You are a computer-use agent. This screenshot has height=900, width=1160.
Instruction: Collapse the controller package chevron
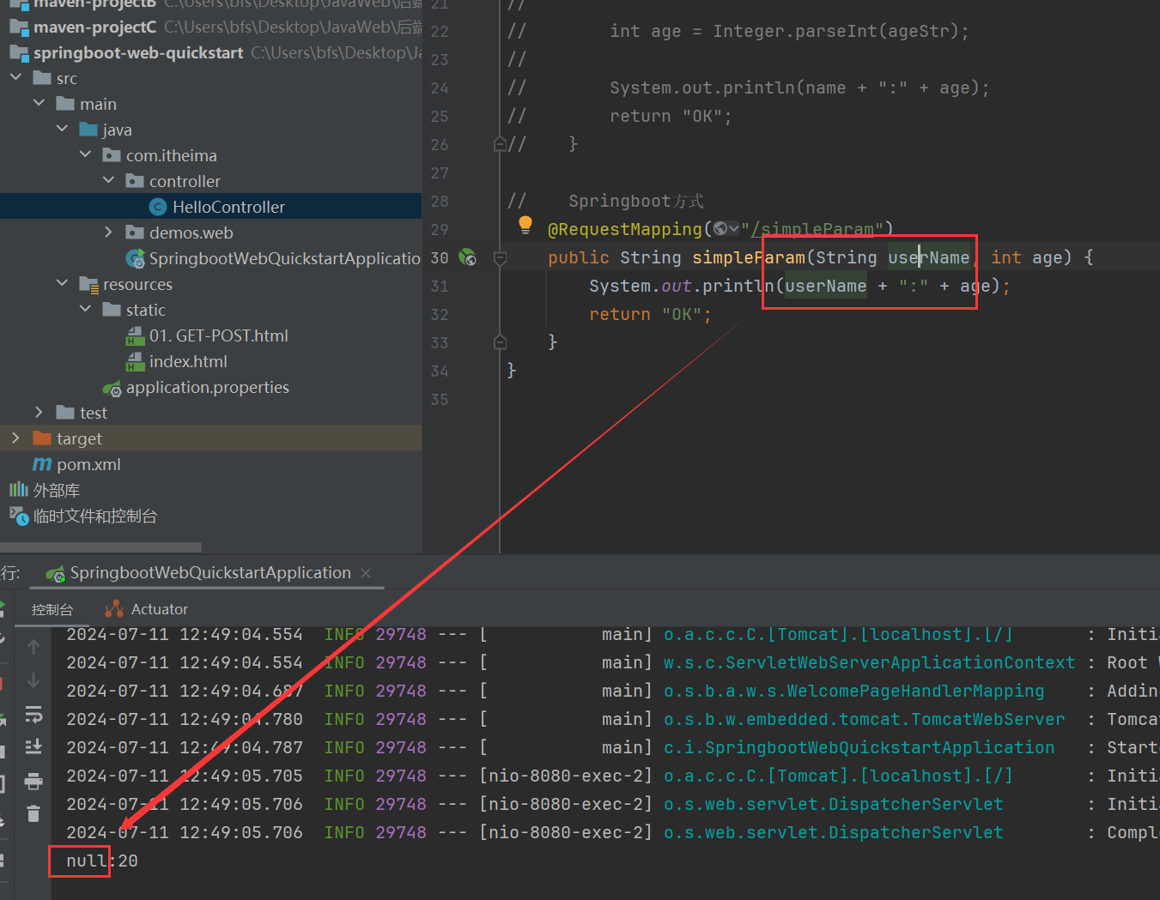tap(108, 181)
